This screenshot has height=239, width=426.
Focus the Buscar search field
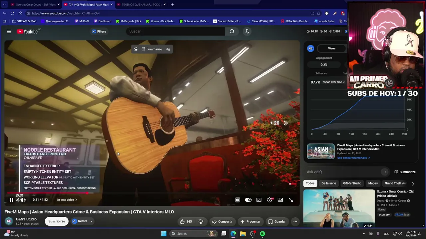176,31
